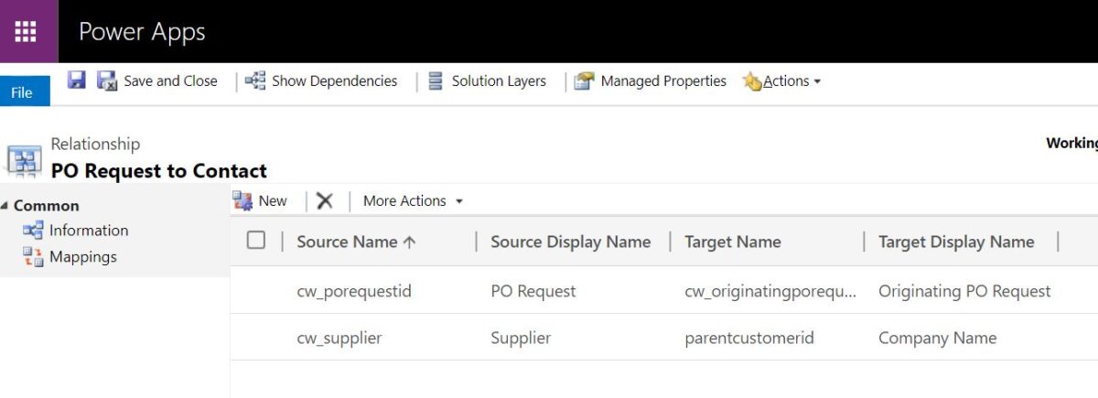This screenshot has height=398, width=1098.
Task: Click the PO Request to Contact heading
Action: 159,170
